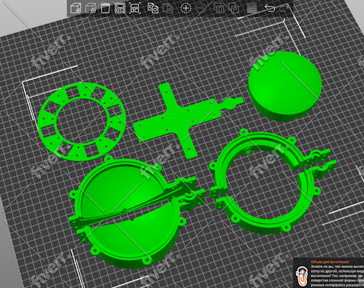Screen dimensions: 364x288
Task: Click the Split to parts icon
Action: 234,8
